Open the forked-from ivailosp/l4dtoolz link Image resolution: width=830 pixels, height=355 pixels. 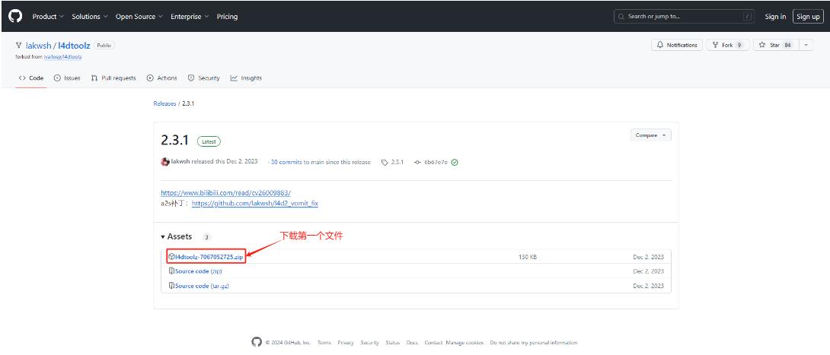point(63,56)
